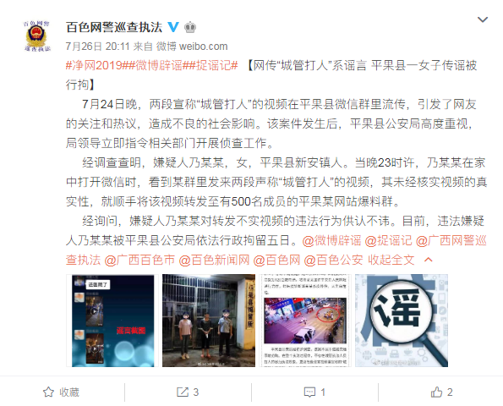Open the magnifying glass 谣 image

[402, 321]
